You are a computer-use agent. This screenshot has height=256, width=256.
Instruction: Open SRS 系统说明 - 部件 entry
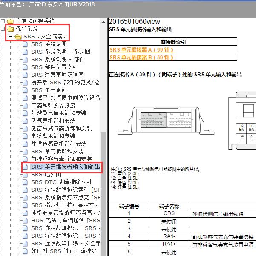58,60
